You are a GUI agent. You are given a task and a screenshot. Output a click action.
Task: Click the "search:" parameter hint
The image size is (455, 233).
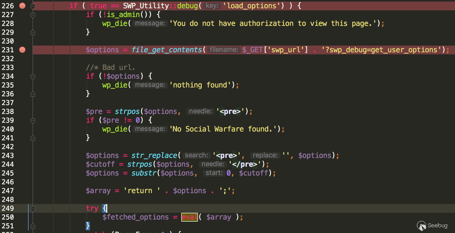pyautogui.click(x=197, y=155)
